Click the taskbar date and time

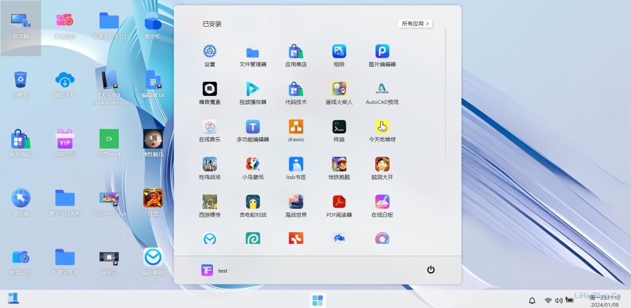pyautogui.click(x=605, y=301)
